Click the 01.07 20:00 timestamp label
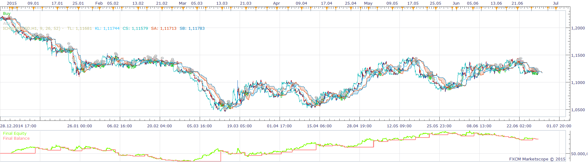The height and width of the screenshot is (162, 588). pos(559,126)
